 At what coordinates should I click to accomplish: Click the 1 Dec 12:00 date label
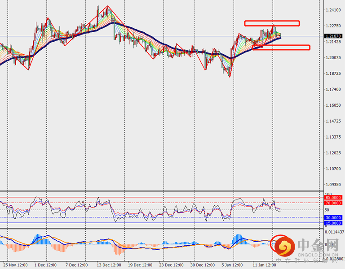point(45,265)
